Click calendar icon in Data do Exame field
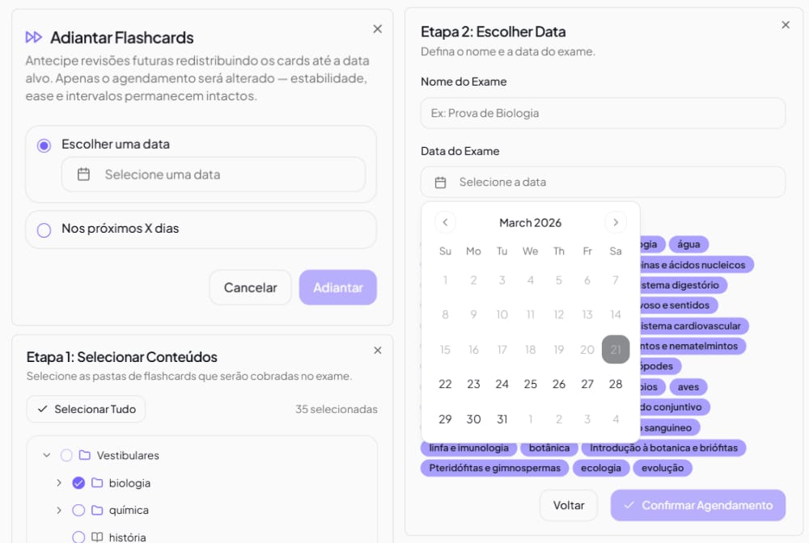Image resolution: width=809 pixels, height=543 pixels. point(441,183)
